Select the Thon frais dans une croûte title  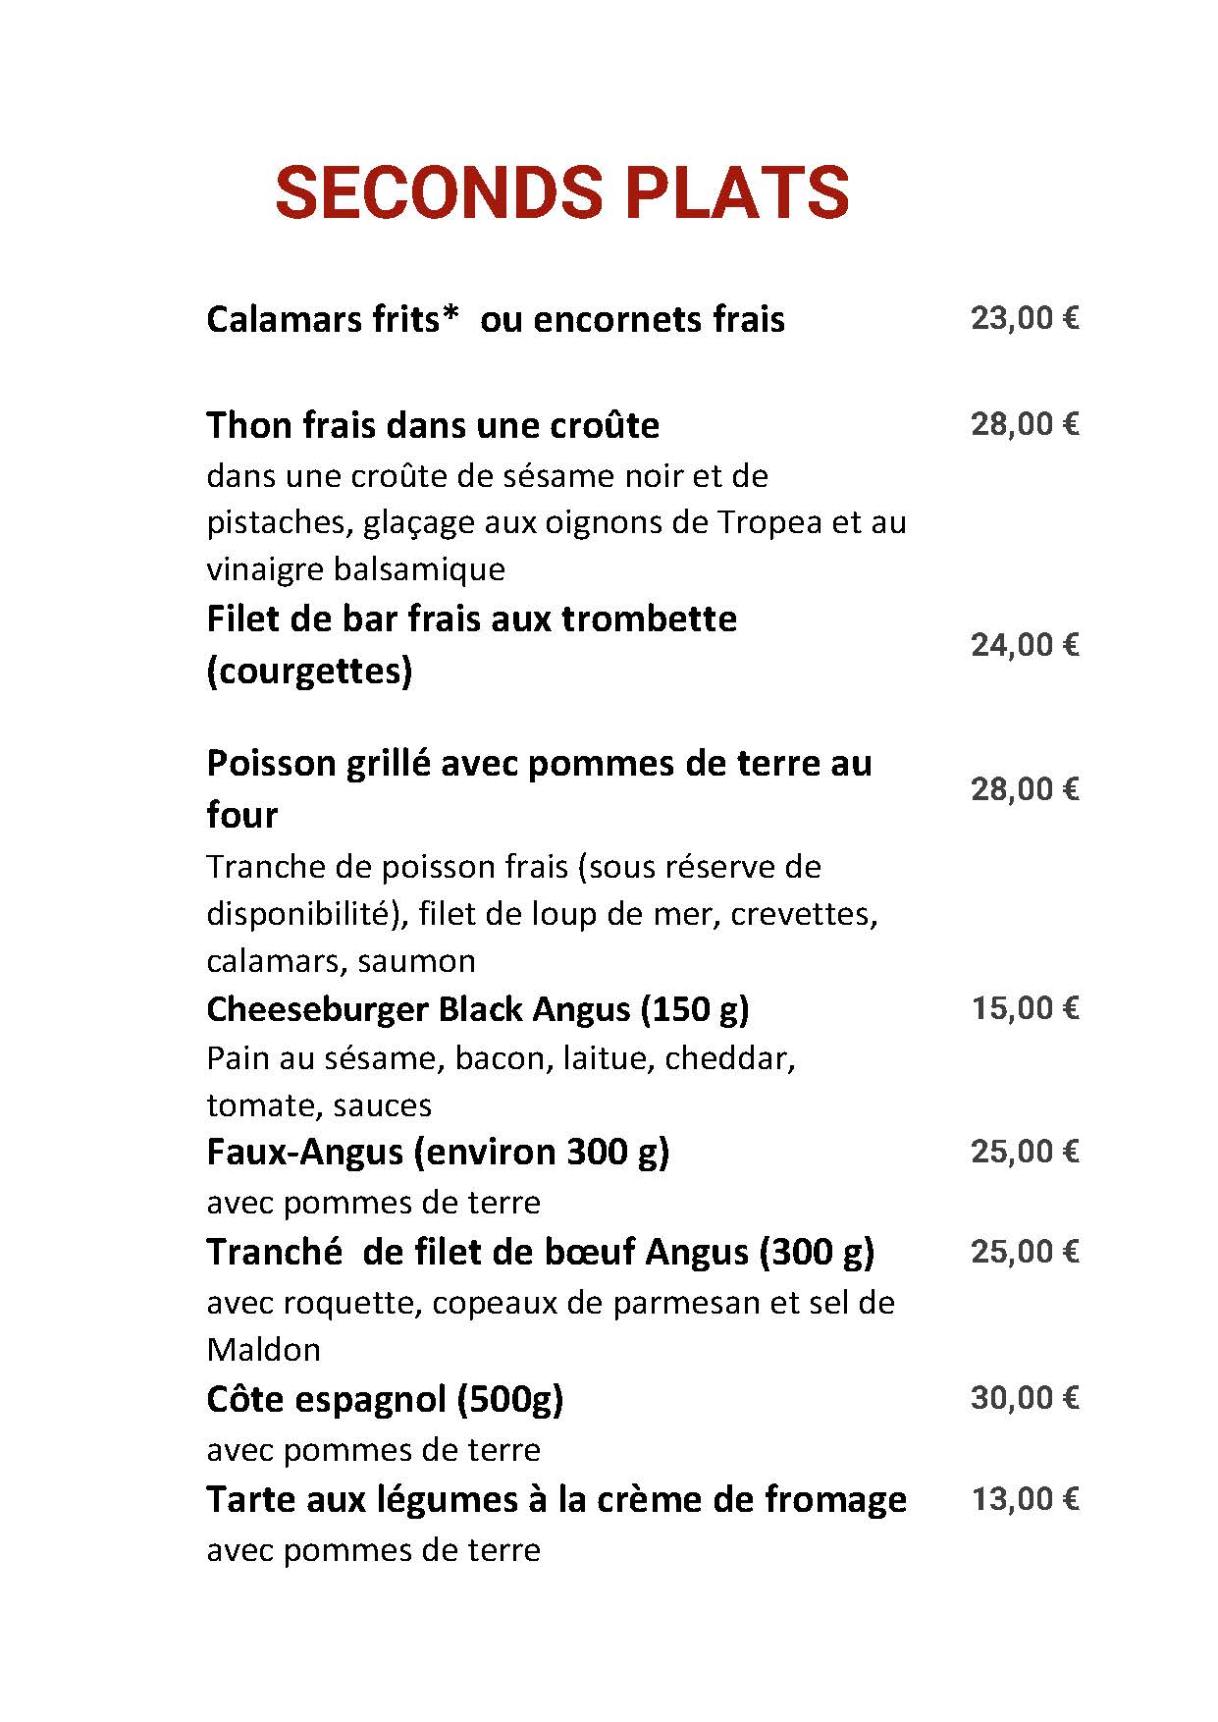433,425
